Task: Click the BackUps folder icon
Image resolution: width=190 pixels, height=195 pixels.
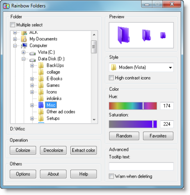Action: pyautogui.click(x=41, y=65)
